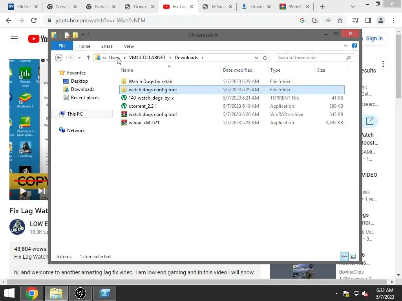402x301 pixels.
Task: Select winrar-x64-621 application
Action: [x=144, y=123]
